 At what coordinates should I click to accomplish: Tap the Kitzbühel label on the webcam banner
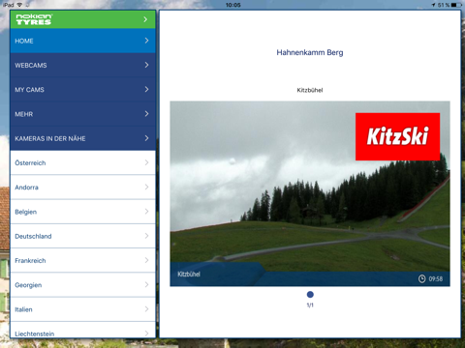pos(189,275)
